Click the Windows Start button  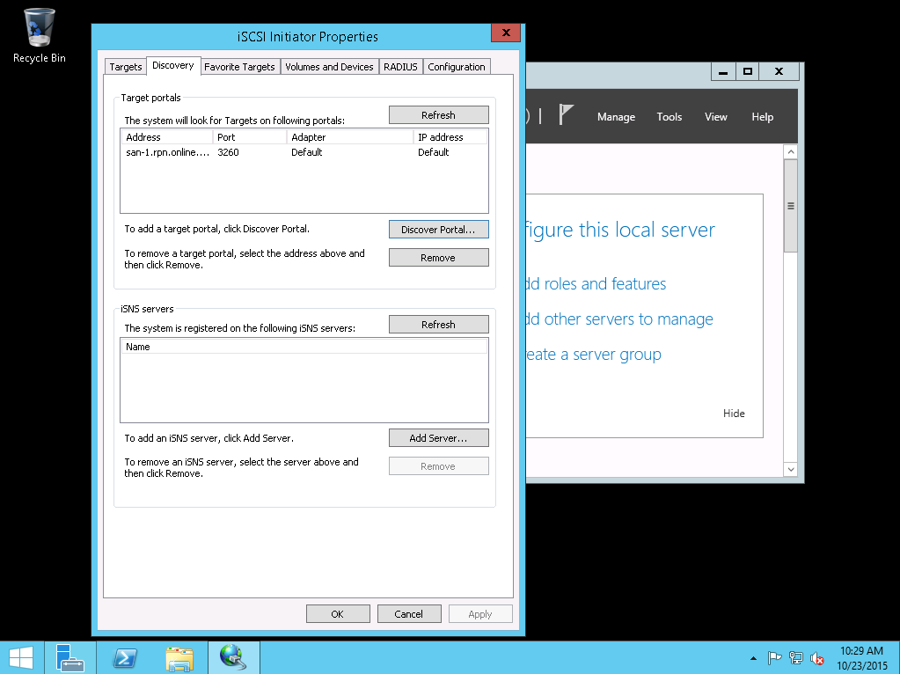[x=21, y=657]
